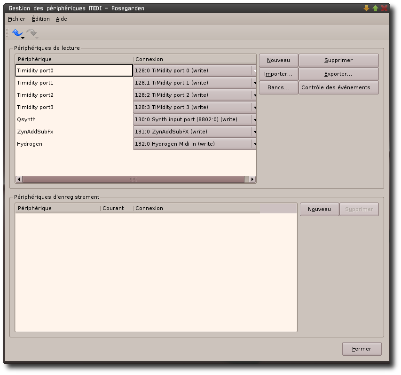Select the ZynAddSubFx device row
Image resolution: width=401 pixels, height=375 pixels.
click(x=74, y=132)
